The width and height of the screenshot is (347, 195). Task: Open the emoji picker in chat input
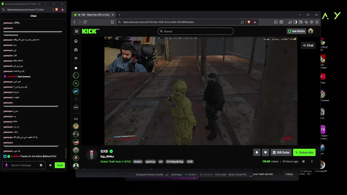tap(41, 165)
